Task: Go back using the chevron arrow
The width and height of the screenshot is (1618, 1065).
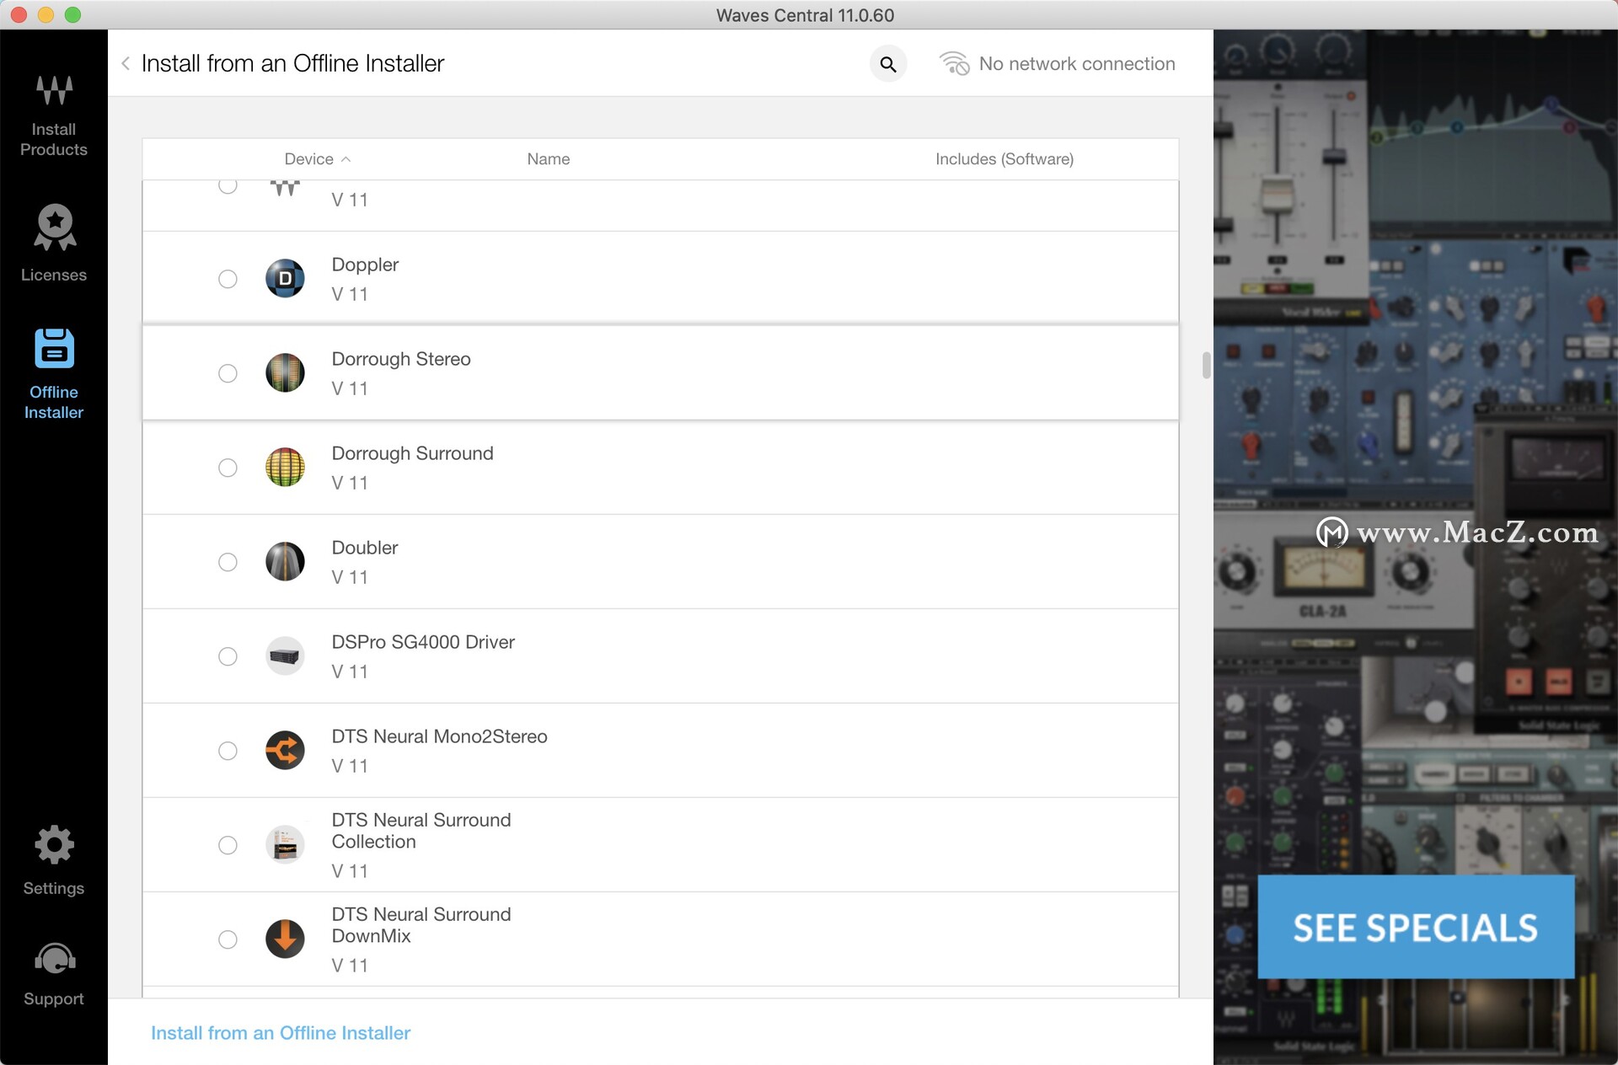Action: tap(126, 63)
